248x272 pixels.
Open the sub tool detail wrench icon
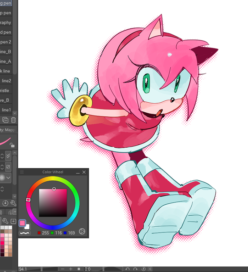point(13,203)
